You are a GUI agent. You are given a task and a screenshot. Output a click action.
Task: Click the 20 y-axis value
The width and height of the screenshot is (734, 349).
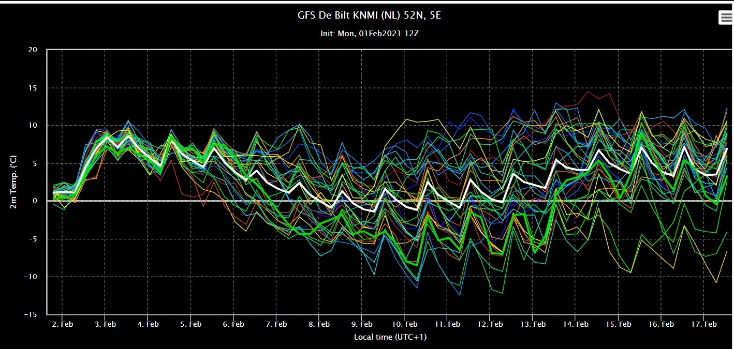[x=33, y=50]
